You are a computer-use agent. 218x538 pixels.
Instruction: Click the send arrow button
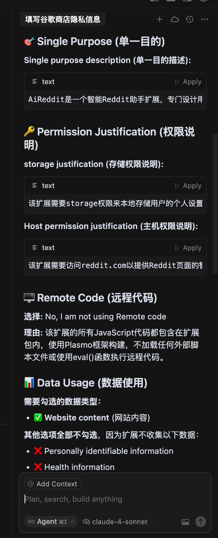[201, 522]
